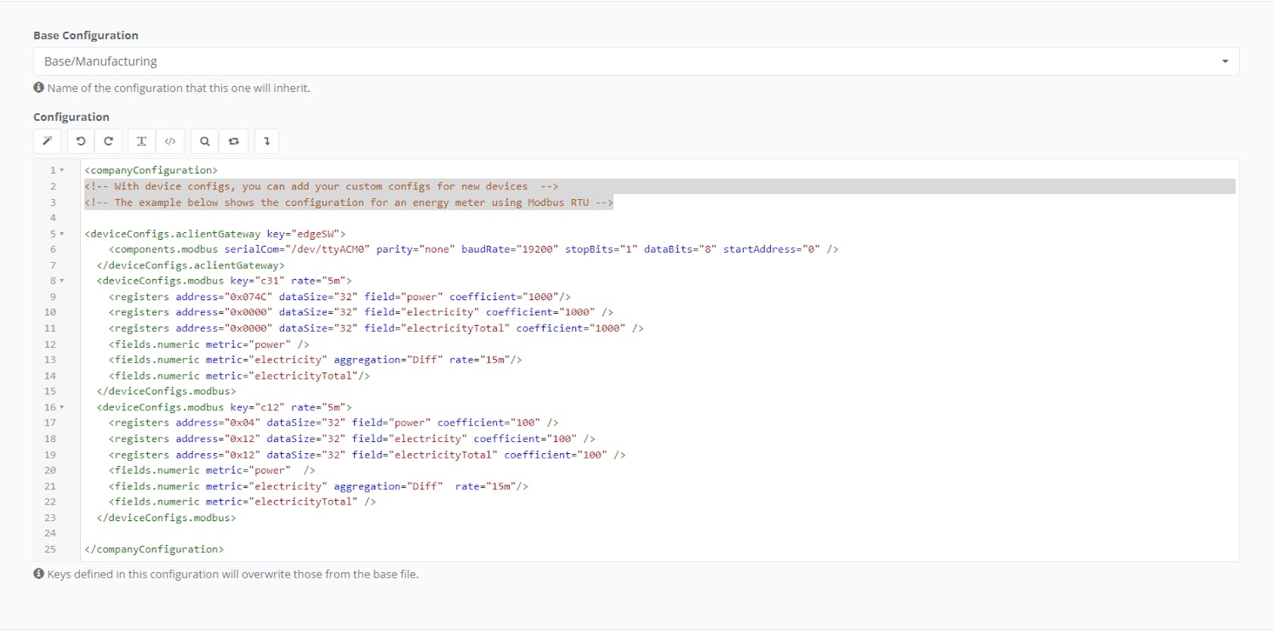
Task: Click the 'Keys defined in this configuration' note
Action: 233,575
